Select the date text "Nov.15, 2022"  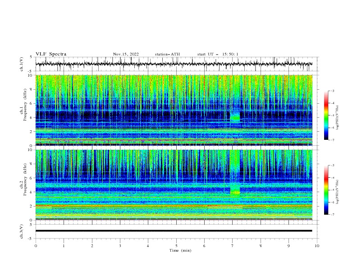[126, 54]
